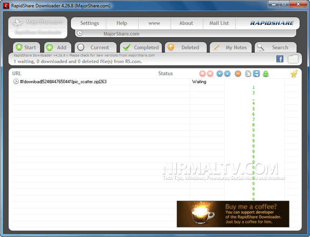
Task: Click the www menu item
Action: (x=154, y=23)
